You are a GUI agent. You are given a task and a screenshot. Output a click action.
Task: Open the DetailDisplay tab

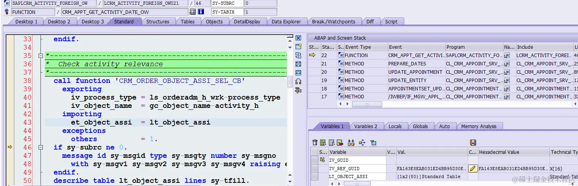coord(247,21)
